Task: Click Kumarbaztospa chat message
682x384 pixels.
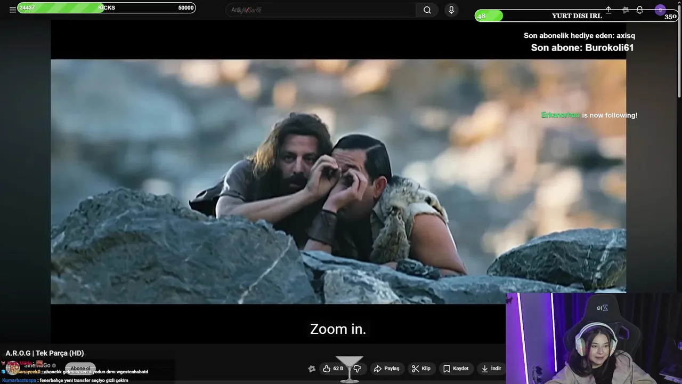Action: pyautogui.click(x=65, y=380)
